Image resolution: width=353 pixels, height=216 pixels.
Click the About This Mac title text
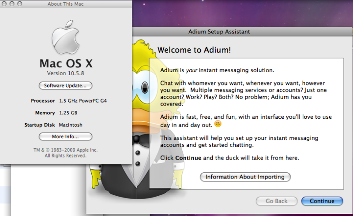(x=65, y=4)
